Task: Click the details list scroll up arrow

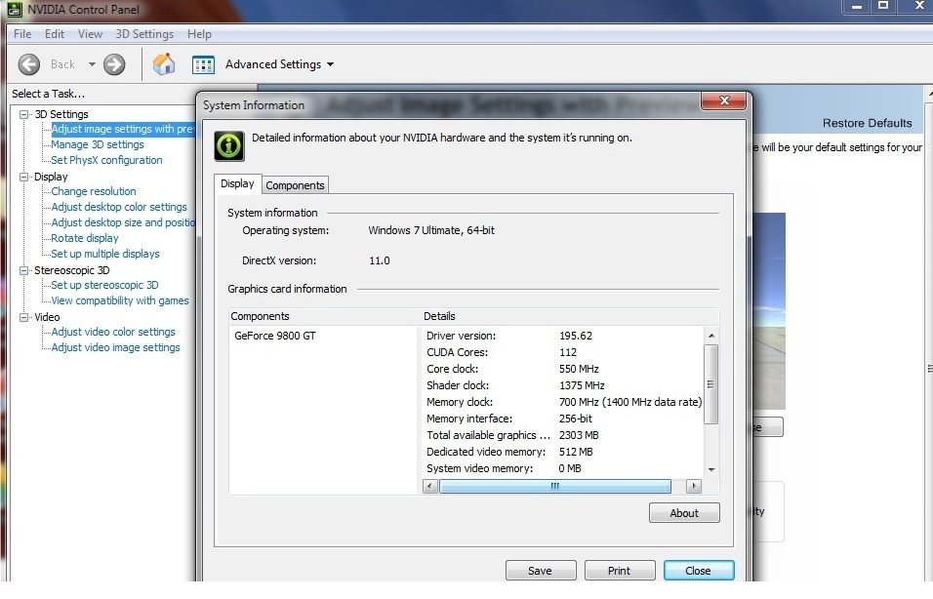Action: pos(711,336)
